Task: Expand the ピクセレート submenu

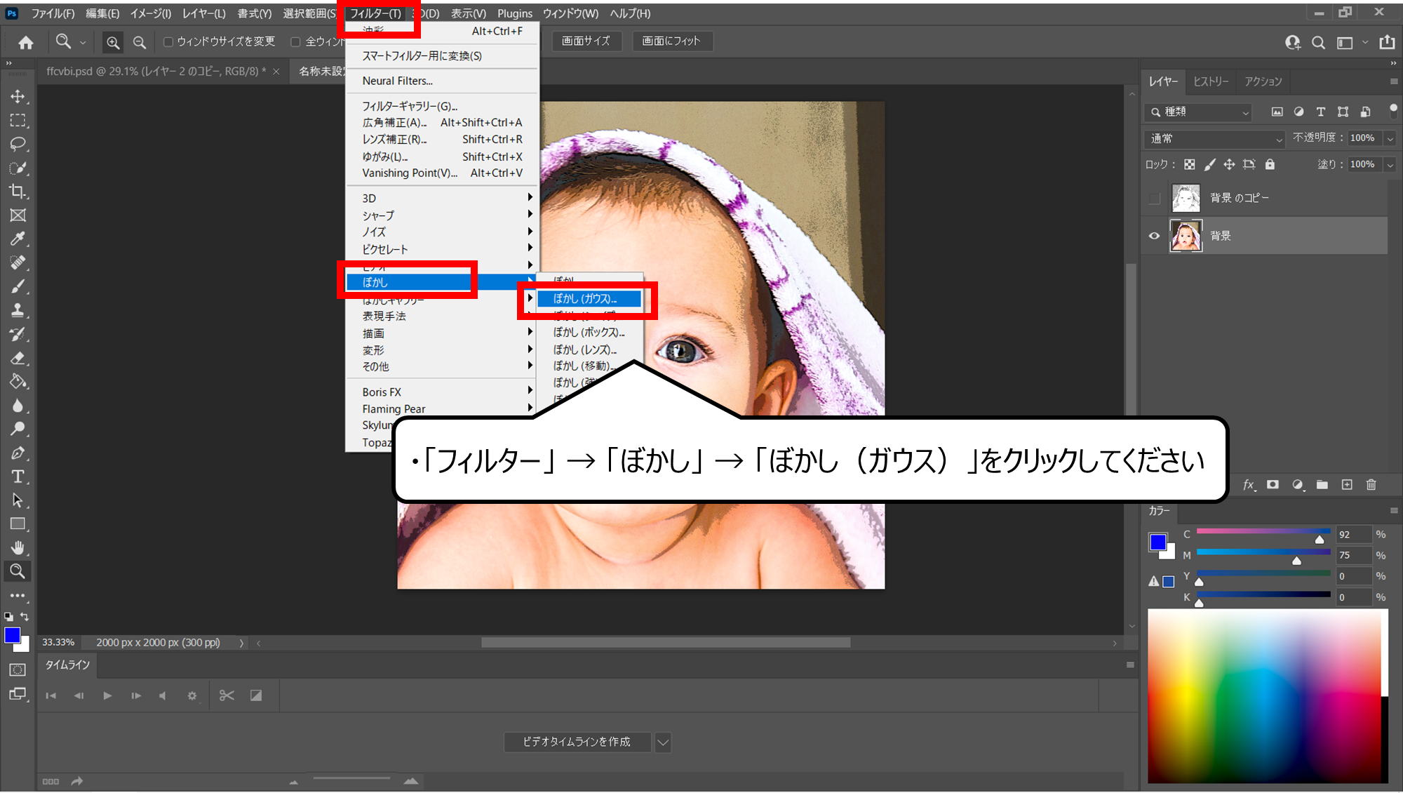Action: pos(443,249)
